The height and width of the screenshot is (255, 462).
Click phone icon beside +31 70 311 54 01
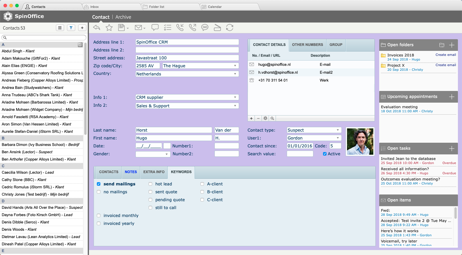point(252,80)
